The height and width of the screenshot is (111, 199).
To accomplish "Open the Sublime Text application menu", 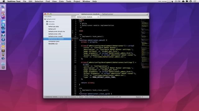I will pos(14,1).
